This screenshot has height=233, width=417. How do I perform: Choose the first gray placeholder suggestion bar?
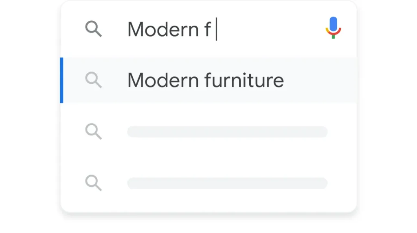tap(227, 132)
